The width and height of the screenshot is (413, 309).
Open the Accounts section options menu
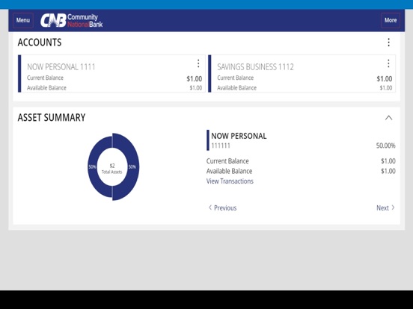(x=388, y=43)
